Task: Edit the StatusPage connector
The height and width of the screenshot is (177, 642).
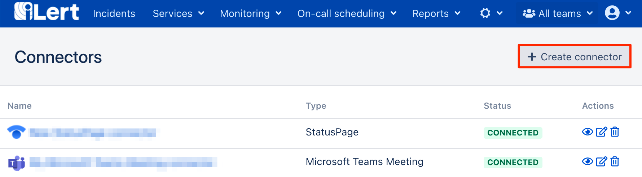Action: 601,132
